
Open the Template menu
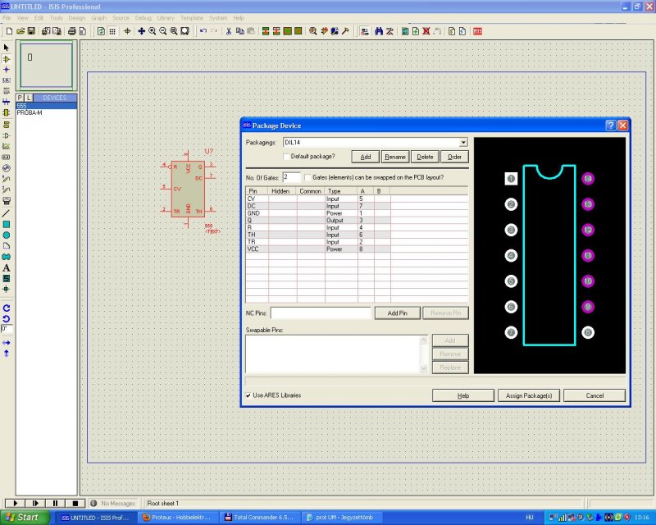[192, 18]
